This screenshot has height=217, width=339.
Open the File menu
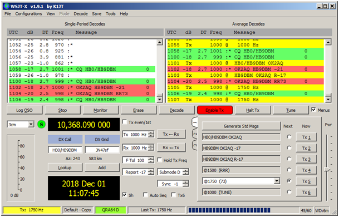coord(8,13)
